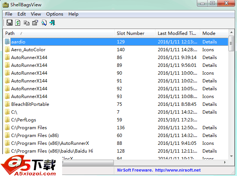Click the Exit toolbar icon
The height and width of the screenshot is (176, 237).
(x=52, y=23)
